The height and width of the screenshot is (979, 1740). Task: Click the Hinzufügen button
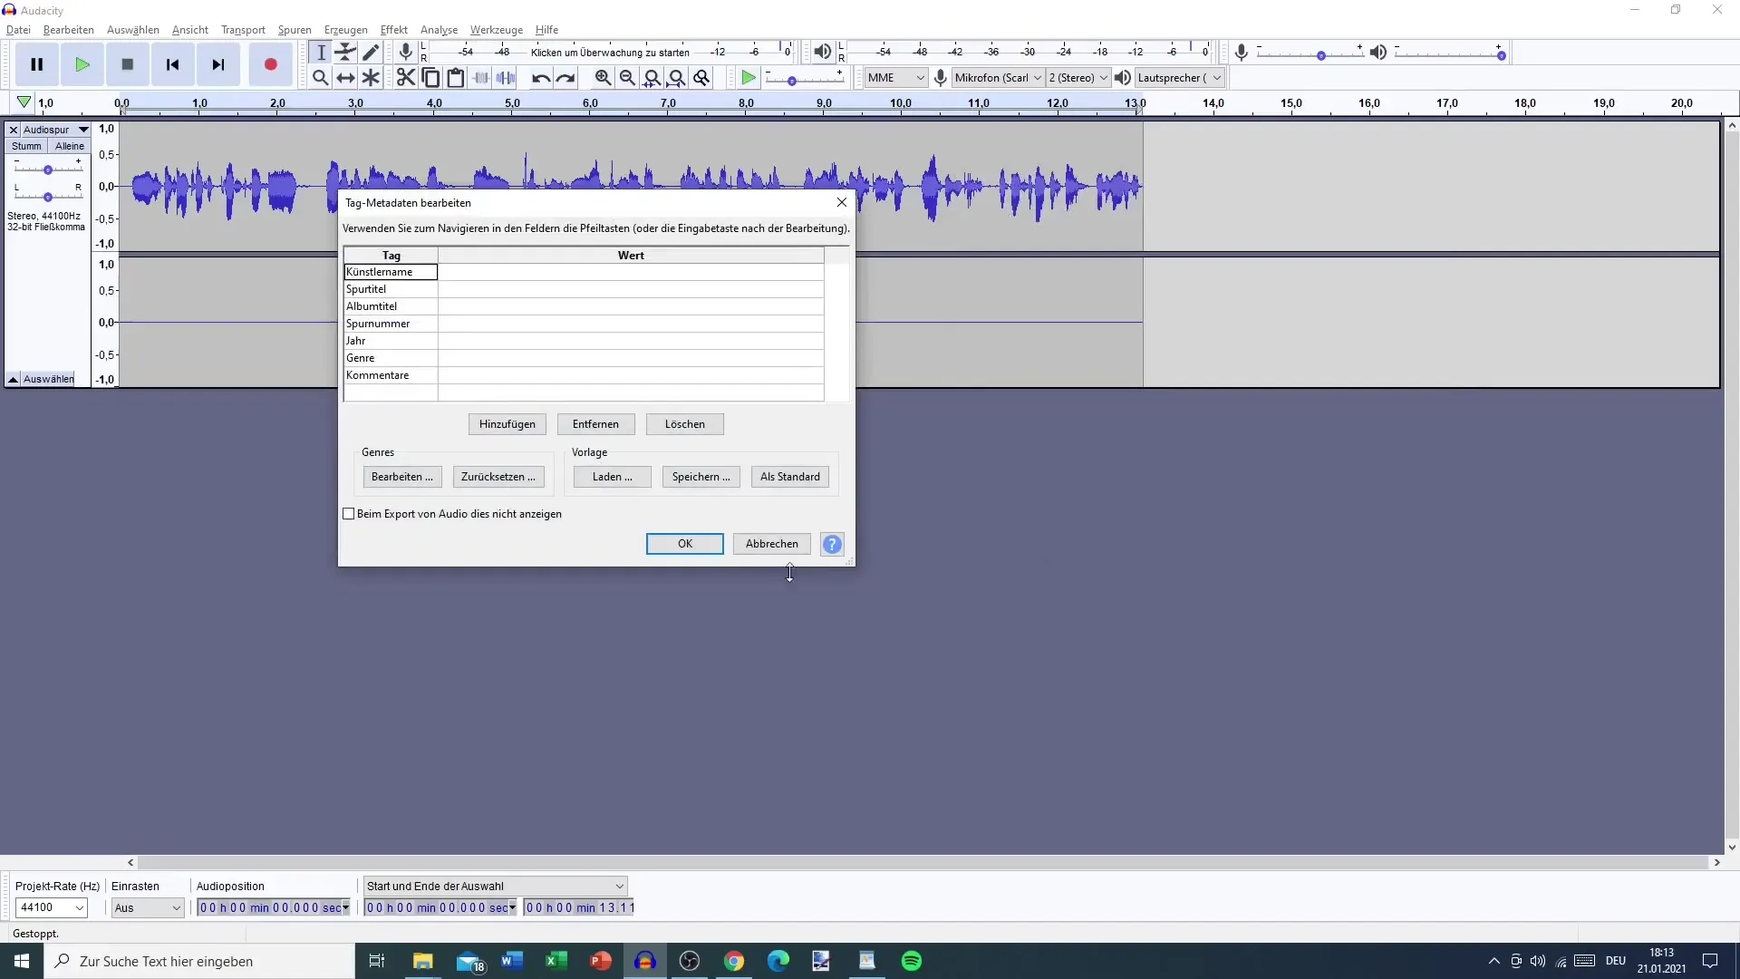pos(507,424)
